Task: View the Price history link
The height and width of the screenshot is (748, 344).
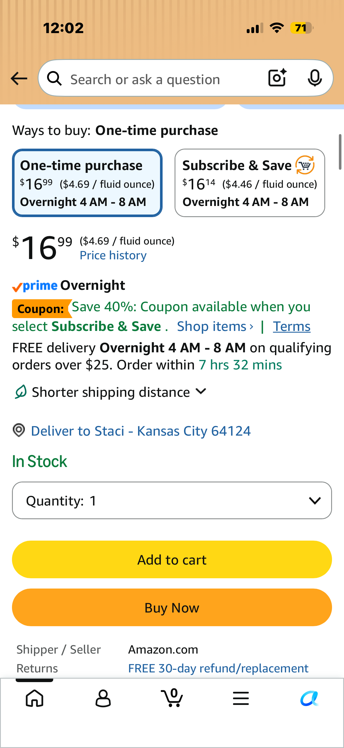Action: tap(113, 255)
